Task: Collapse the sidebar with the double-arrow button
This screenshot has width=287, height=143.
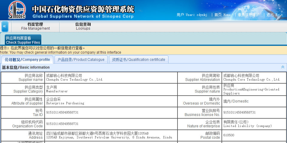Action: 5,26
